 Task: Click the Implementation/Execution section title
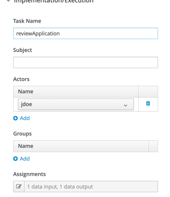pyautogui.click(x=54, y=1)
